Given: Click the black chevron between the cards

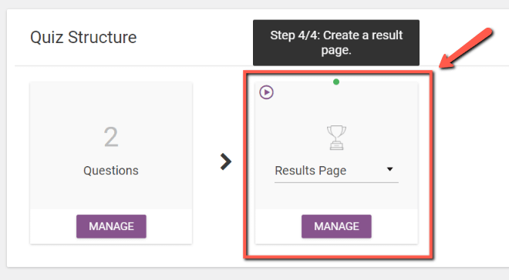Looking at the screenshot, I should [x=226, y=162].
